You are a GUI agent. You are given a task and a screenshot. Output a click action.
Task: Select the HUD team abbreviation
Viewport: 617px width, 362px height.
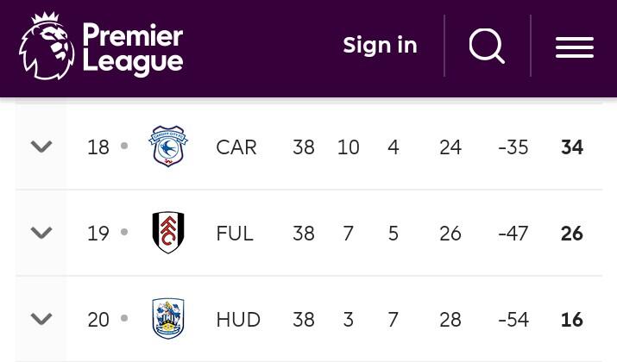(x=238, y=320)
